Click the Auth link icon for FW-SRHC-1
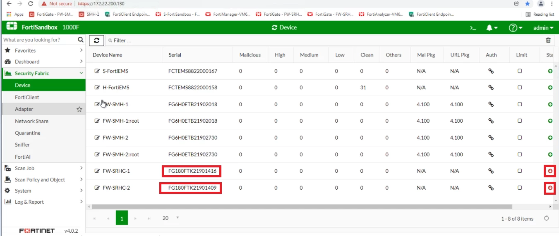Screen dimensions: 559x236 point(491,171)
